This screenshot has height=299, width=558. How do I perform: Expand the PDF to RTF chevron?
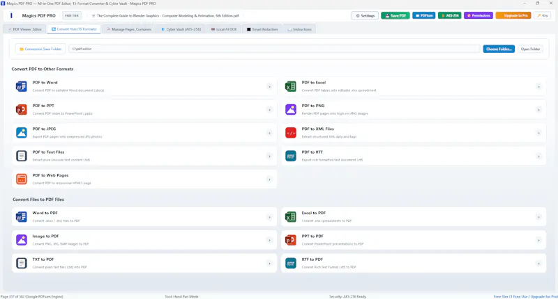[538, 156]
